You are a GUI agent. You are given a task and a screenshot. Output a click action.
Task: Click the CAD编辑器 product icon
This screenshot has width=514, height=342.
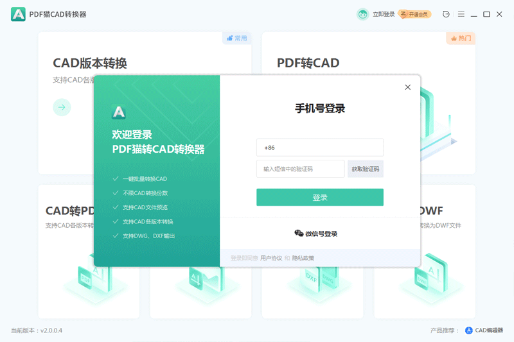(x=469, y=330)
